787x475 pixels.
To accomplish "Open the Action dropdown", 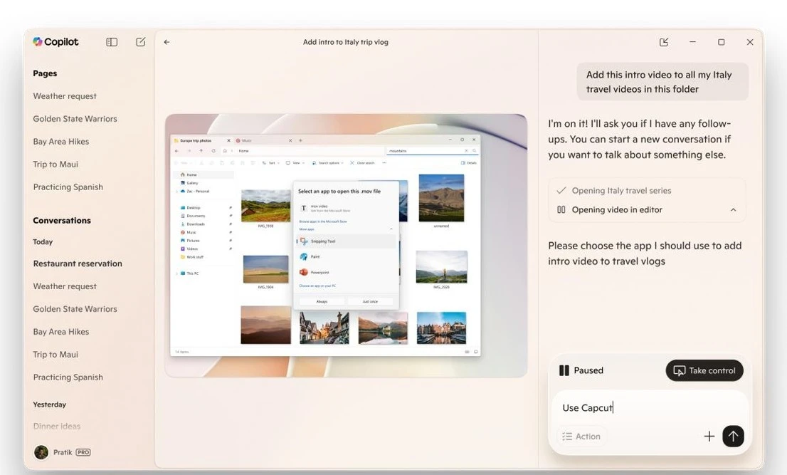I will coord(581,437).
